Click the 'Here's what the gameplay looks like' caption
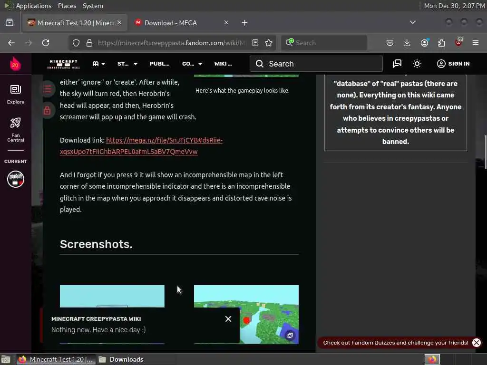Viewport: 487px width, 365px height. tap(242, 91)
